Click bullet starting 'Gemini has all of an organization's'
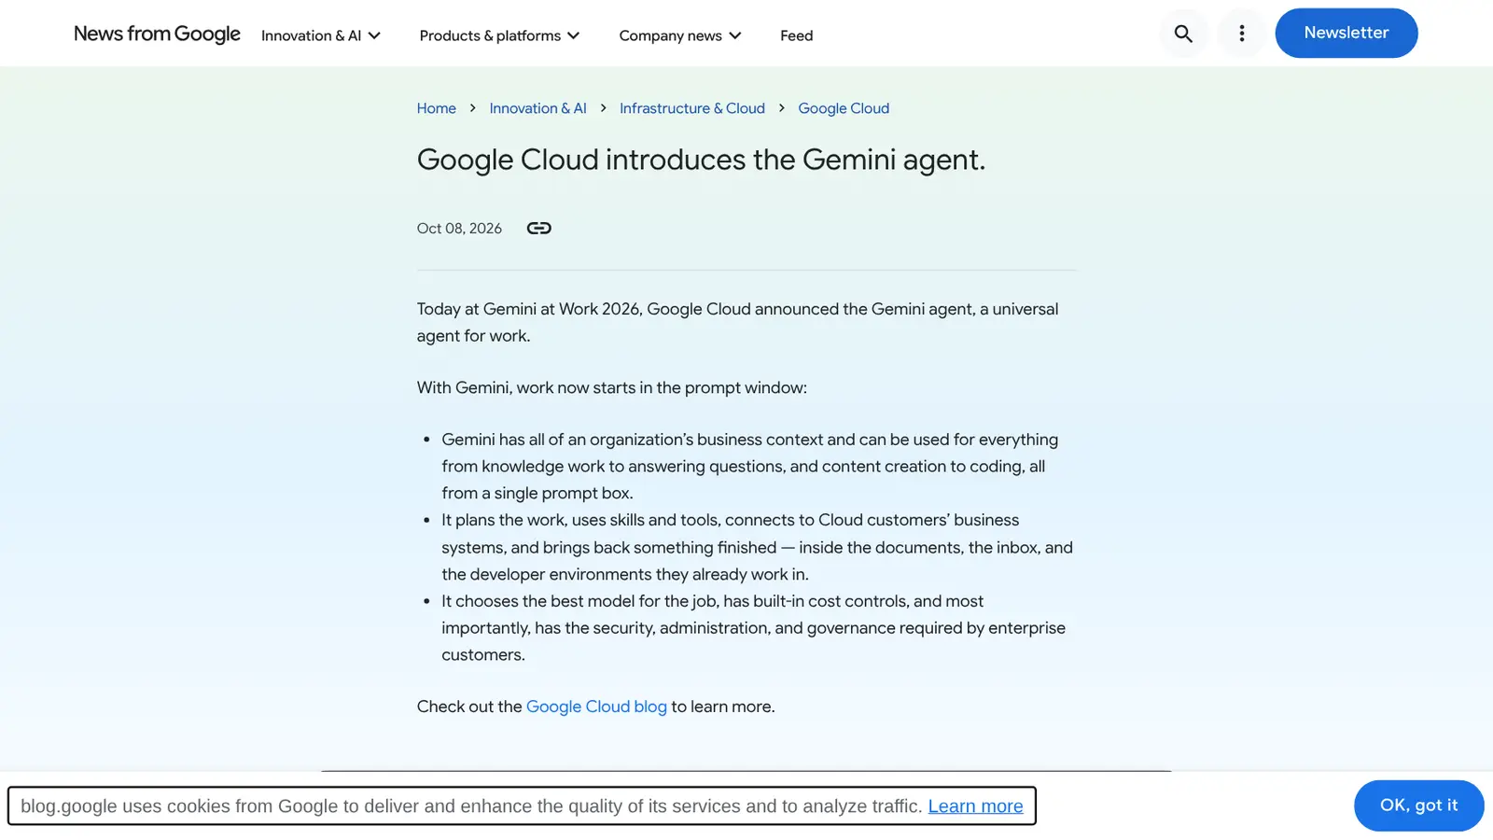 750,466
